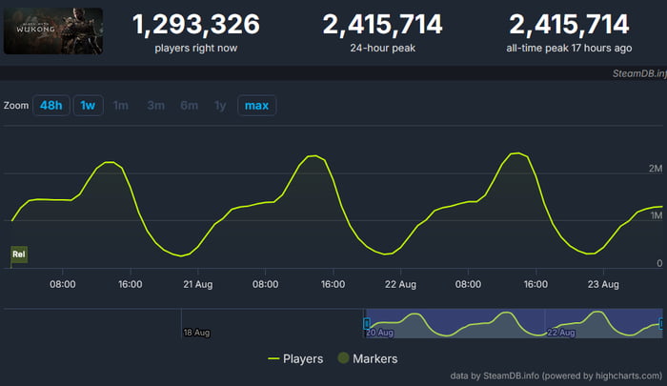Screen dimensions: 667x386
Task: Click the 18 Aug navigator label
Action: [x=196, y=333]
